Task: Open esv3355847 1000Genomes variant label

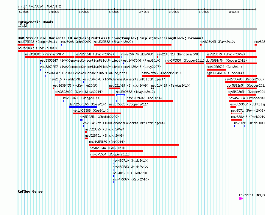Action: [81, 60]
